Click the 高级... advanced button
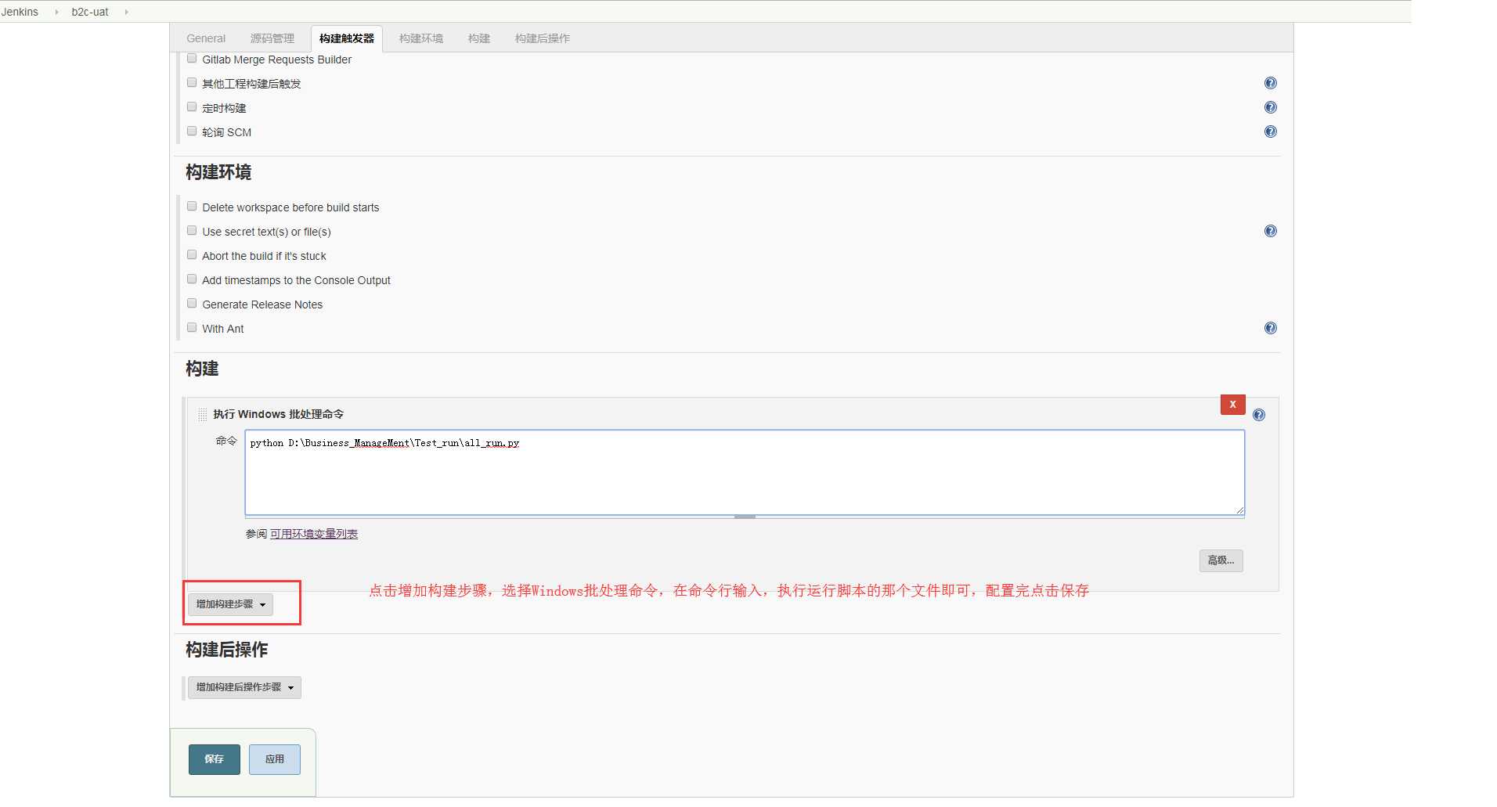This screenshot has width=1497, height=807. coord(1221,560)
